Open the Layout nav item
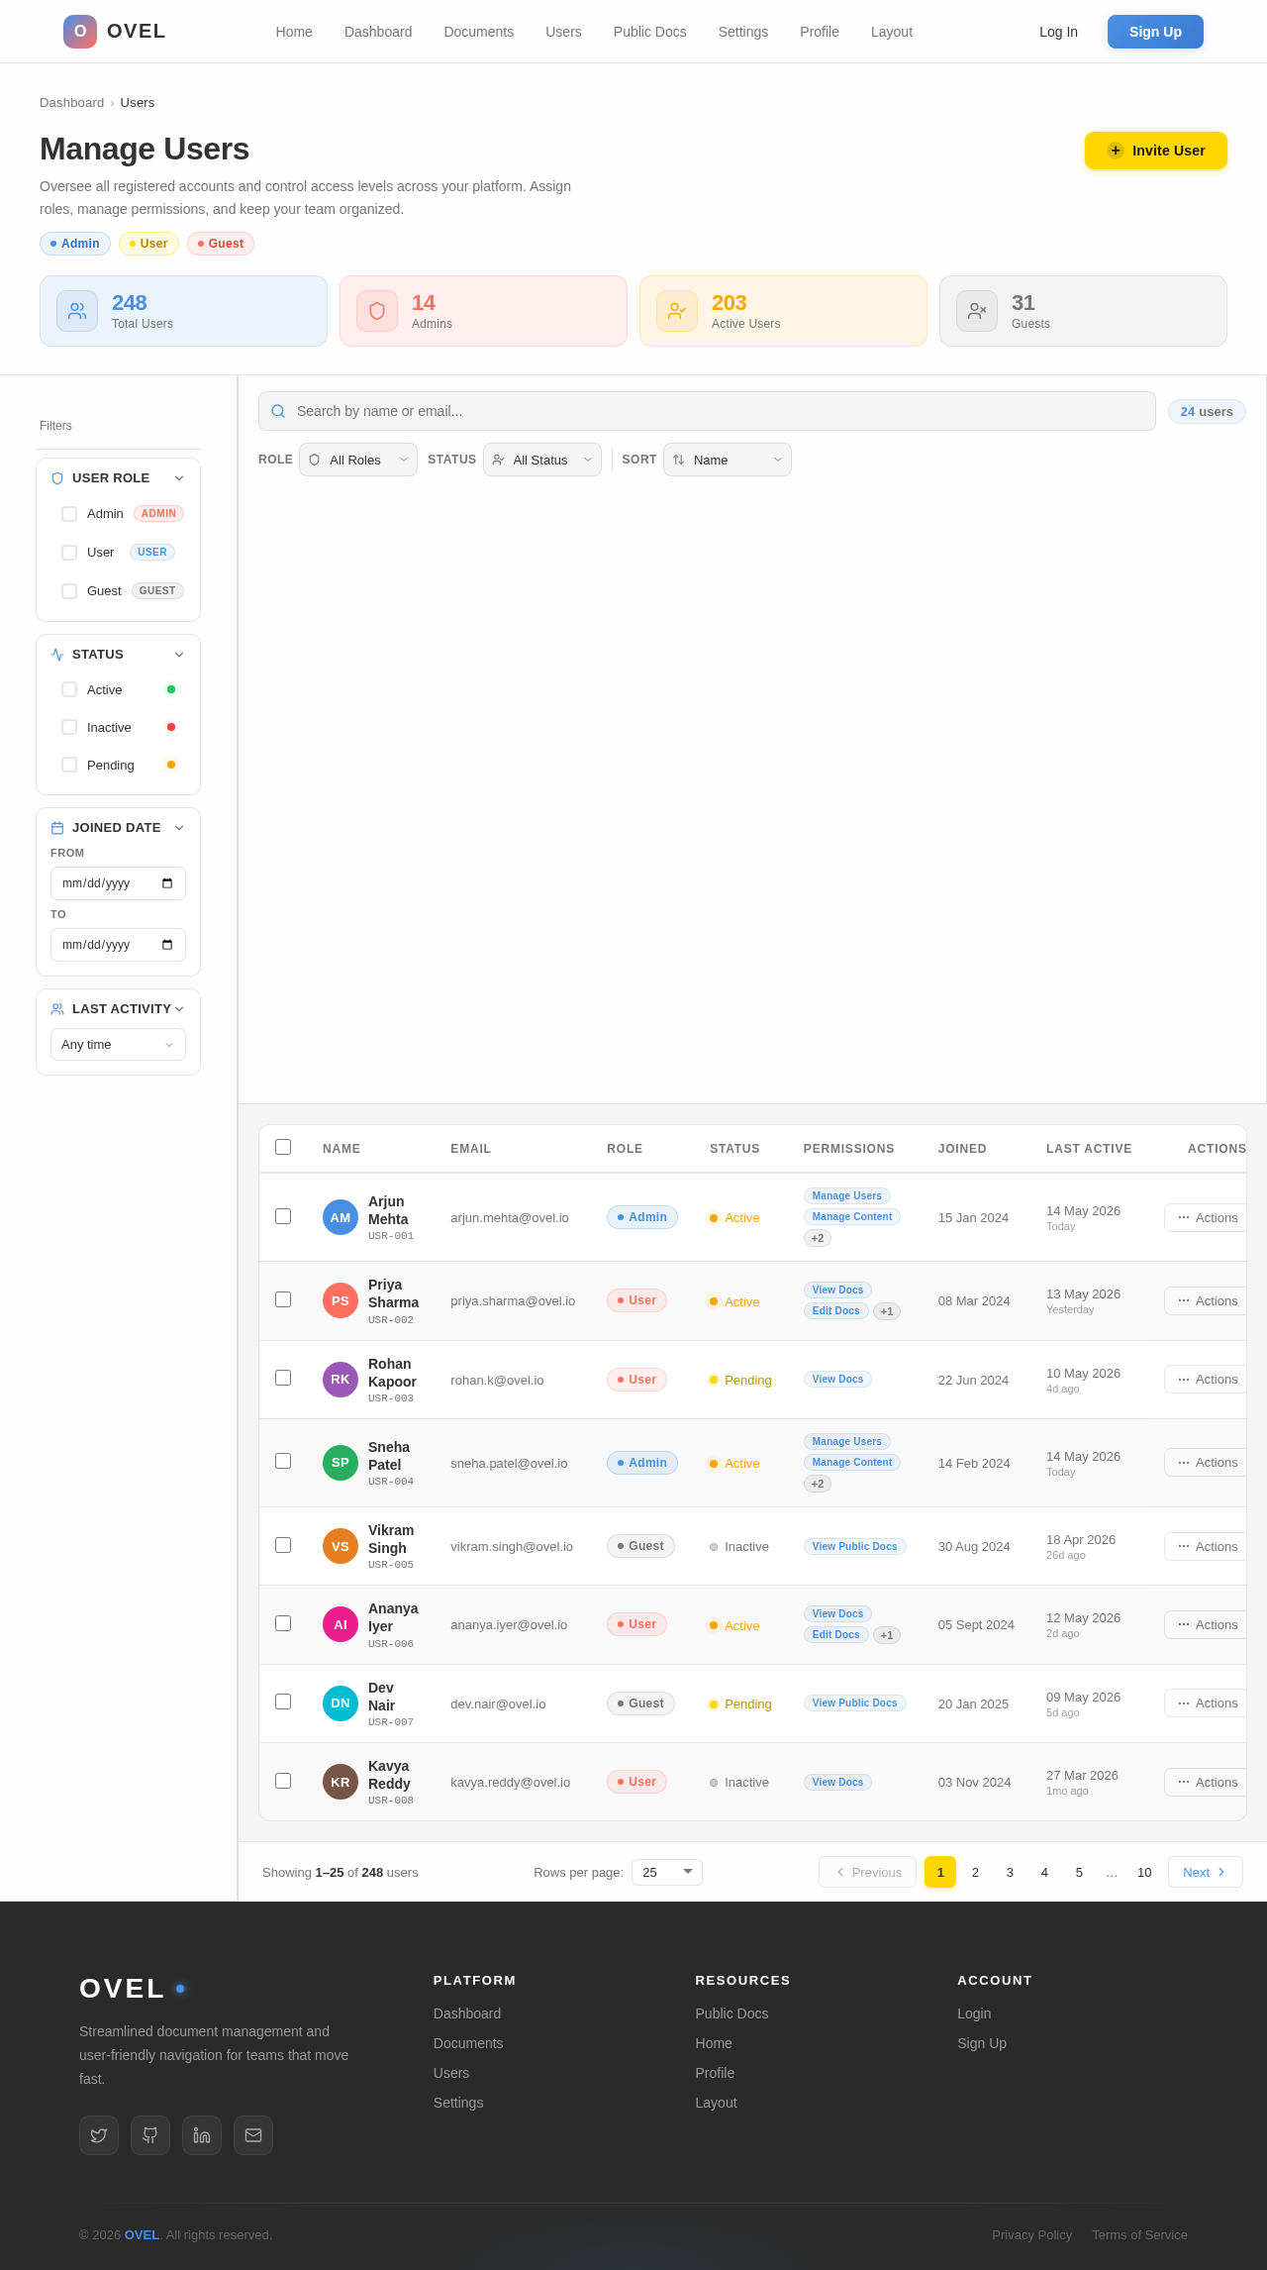This screenshot has width=1267, height=2270. pos(892,32)
